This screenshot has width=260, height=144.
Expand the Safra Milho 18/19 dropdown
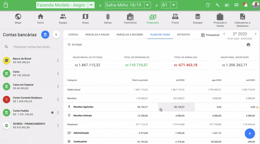147,5
